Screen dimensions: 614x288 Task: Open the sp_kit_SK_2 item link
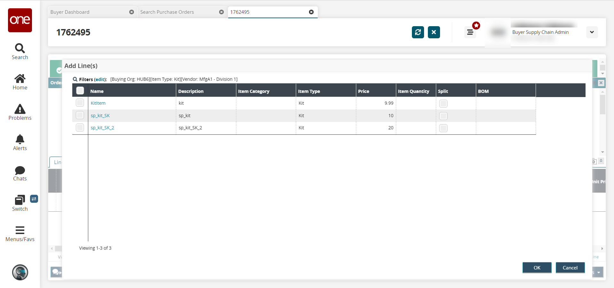pos(102,128)
